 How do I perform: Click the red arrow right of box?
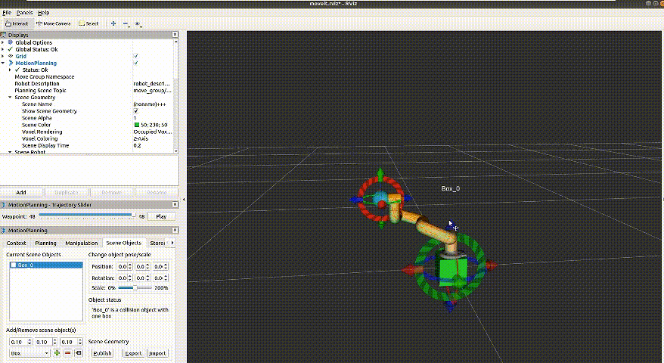[x=492, y=265]
